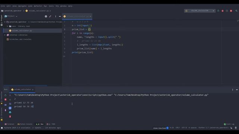
Task: Close the volume_calculator Run tab
Action: click(33, 90)
